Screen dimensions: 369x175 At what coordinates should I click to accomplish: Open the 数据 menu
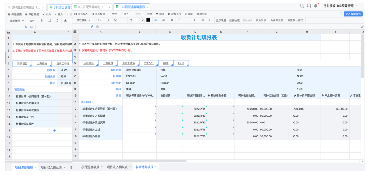[x=148, y=14]
